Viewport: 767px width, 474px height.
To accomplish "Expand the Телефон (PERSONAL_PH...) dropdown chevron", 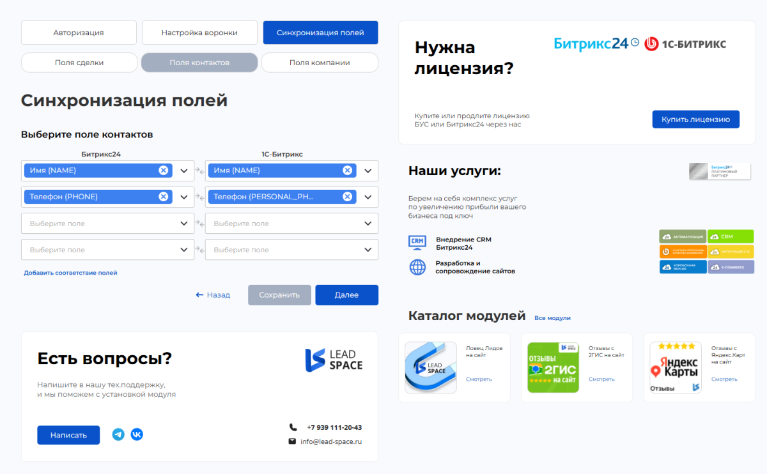I will point(368,197).
